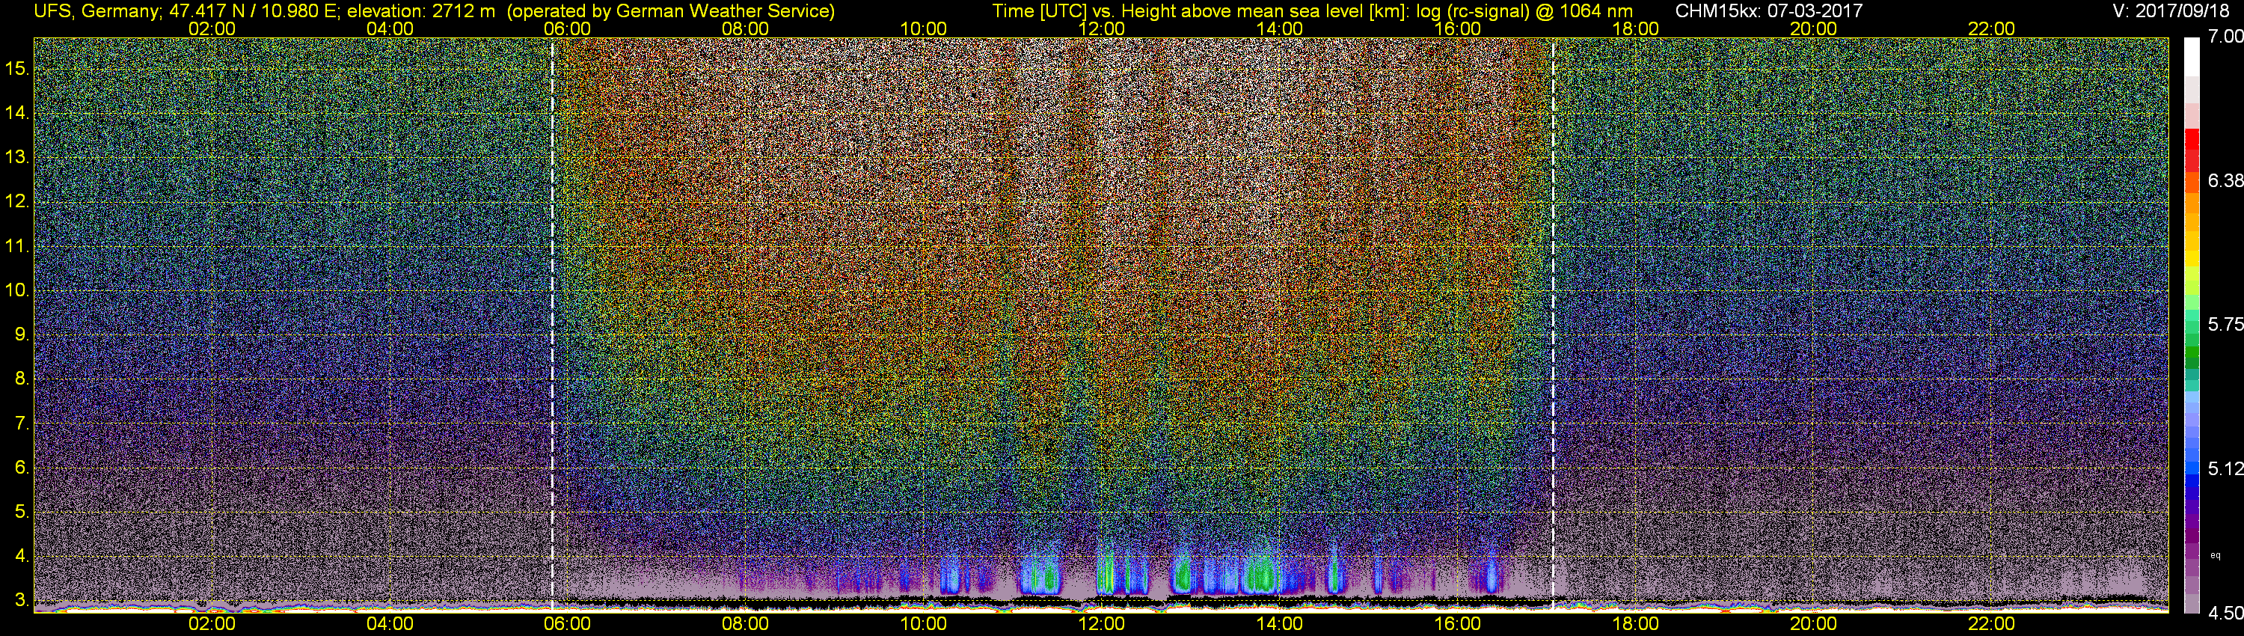Click the 7.00 colorbar maximum value
Screen dimensions: 2244x636
tap(2225, 37)
